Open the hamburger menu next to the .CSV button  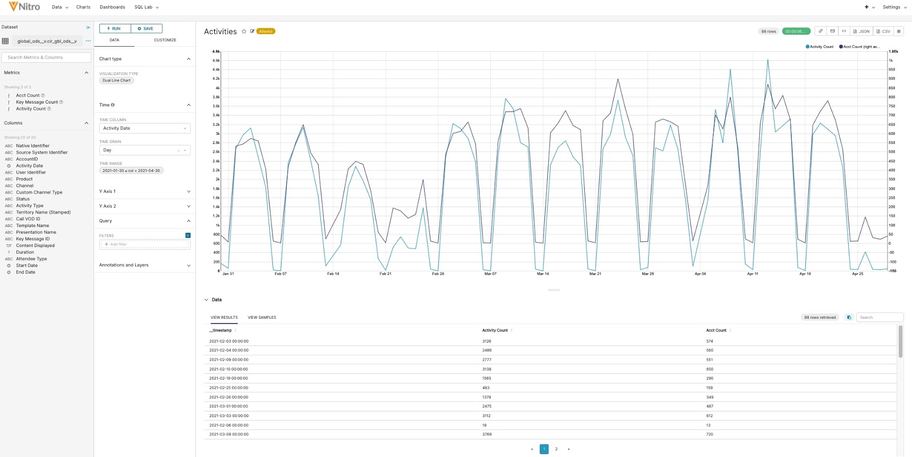coord(899,31)
